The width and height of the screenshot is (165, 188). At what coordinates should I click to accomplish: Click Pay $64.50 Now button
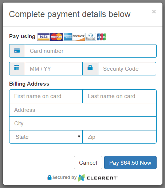[130, 162]
